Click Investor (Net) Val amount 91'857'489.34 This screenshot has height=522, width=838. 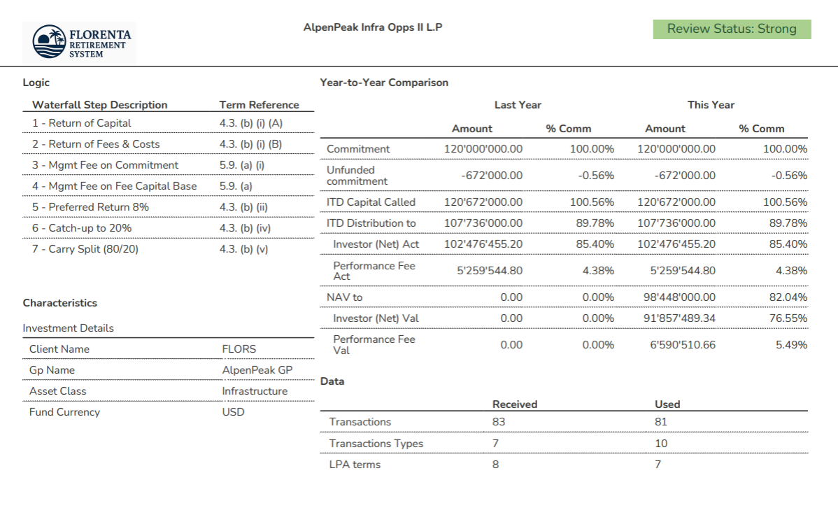click(679, 318)
